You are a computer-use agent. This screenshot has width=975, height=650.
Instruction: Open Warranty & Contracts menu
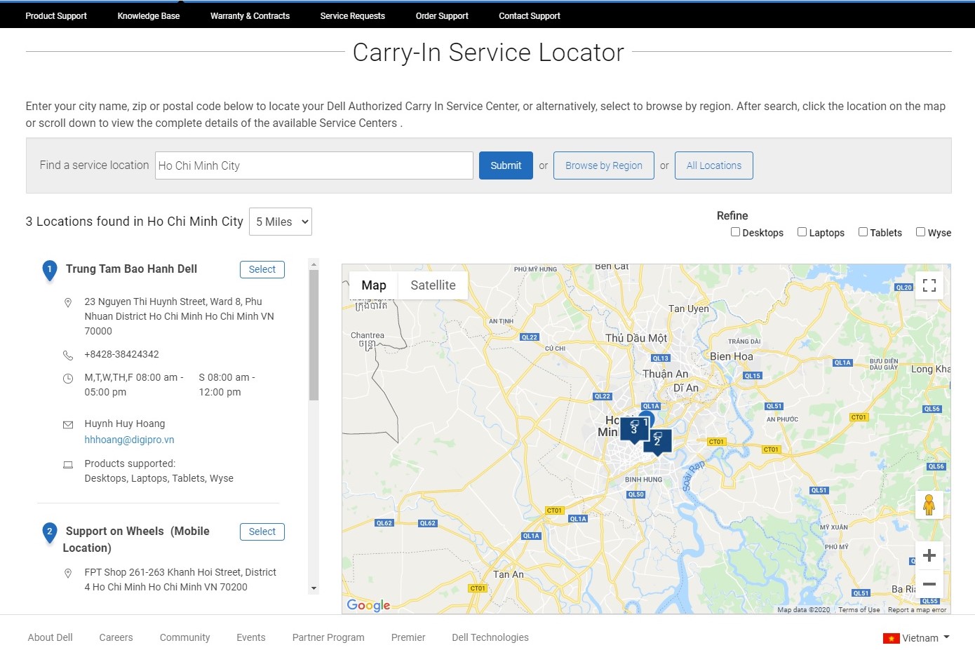pos(250,15)
